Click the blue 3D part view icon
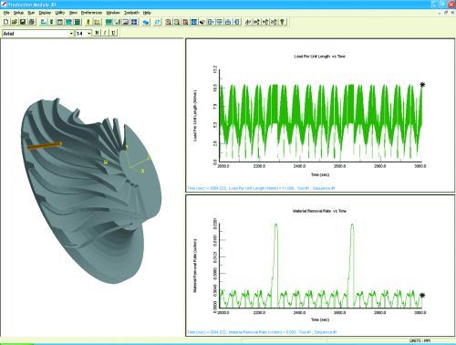 146,22
